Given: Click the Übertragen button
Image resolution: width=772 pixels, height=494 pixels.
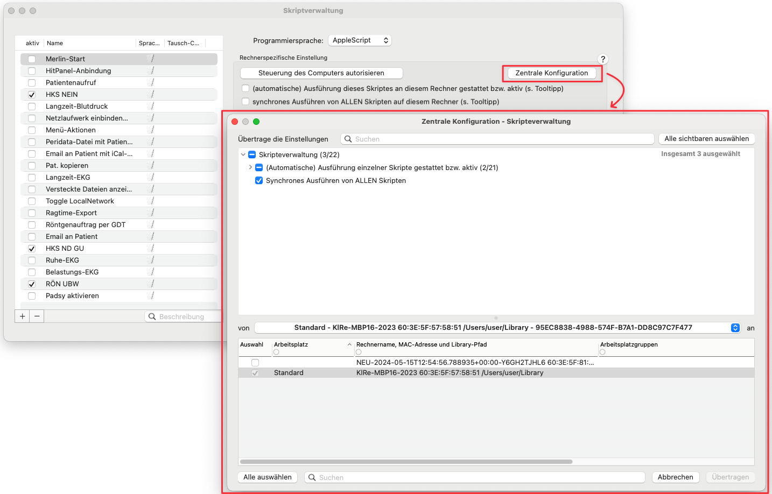Looking at the screenshot, I should tap(730, 477).
